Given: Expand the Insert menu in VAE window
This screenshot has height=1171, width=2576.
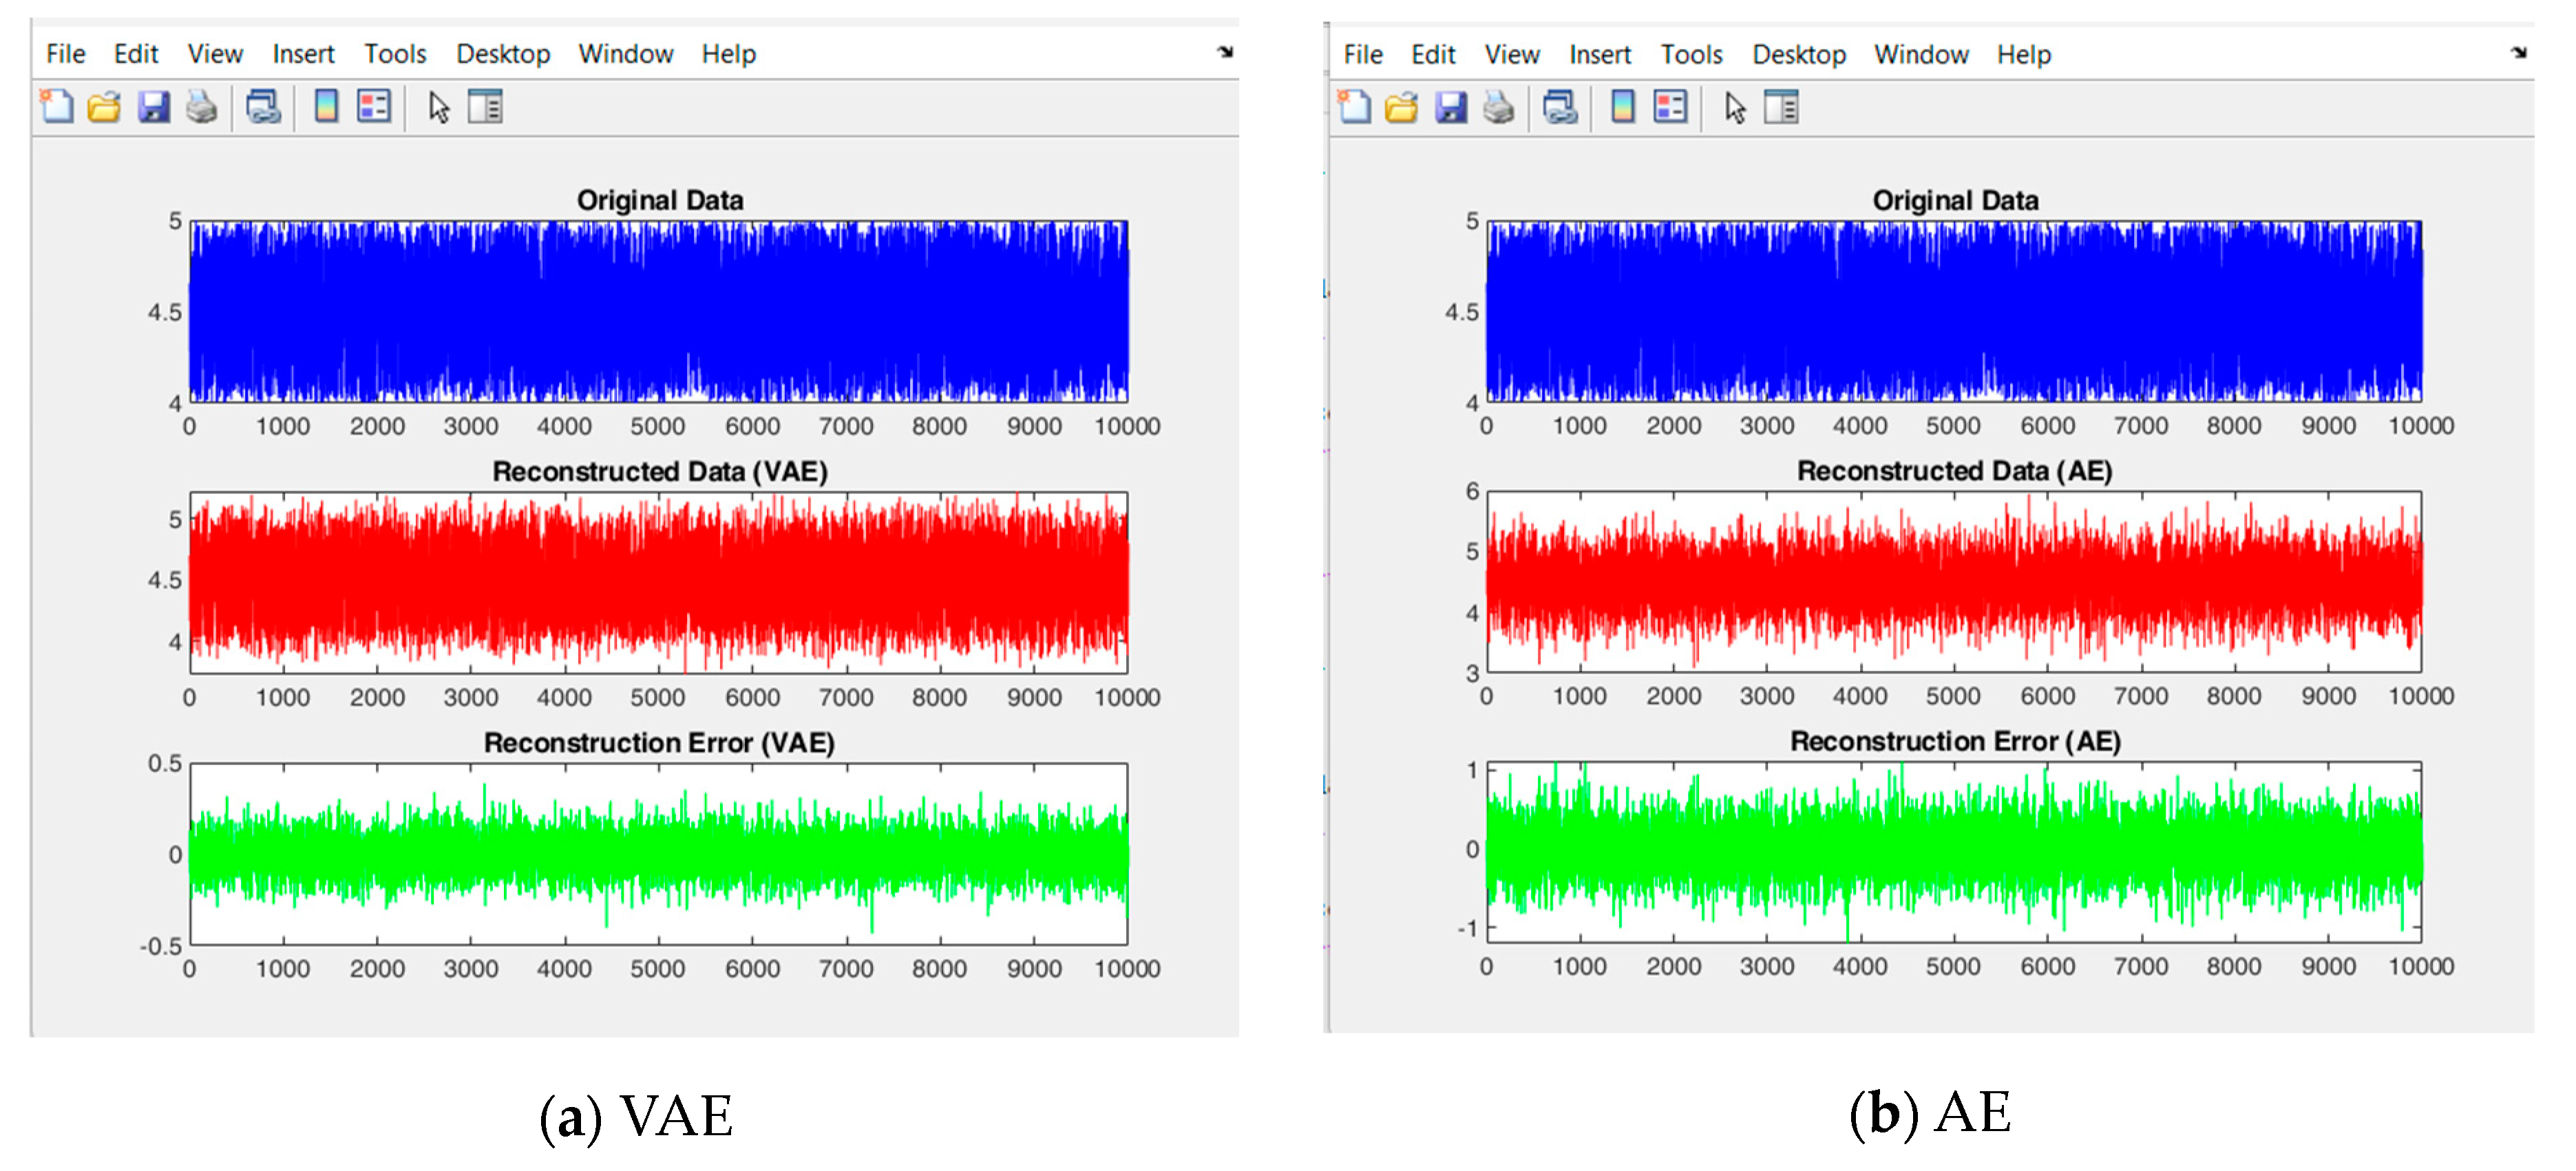Looking at the screenshot, I should coord(303,54).
